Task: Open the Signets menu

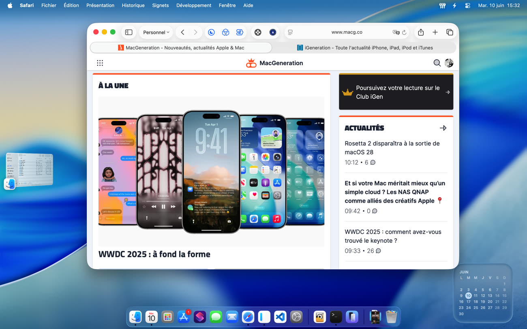Action: pos(161,5)
